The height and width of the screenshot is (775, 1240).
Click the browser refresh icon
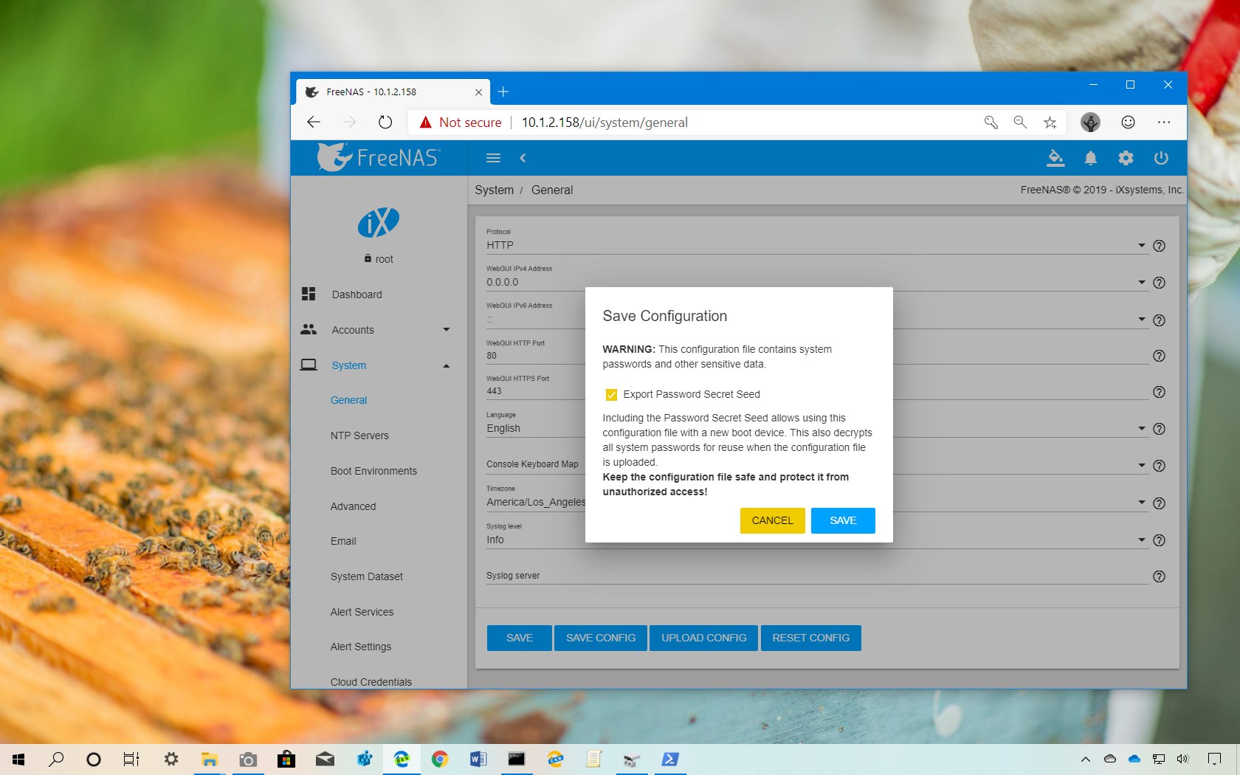point(385,123)
